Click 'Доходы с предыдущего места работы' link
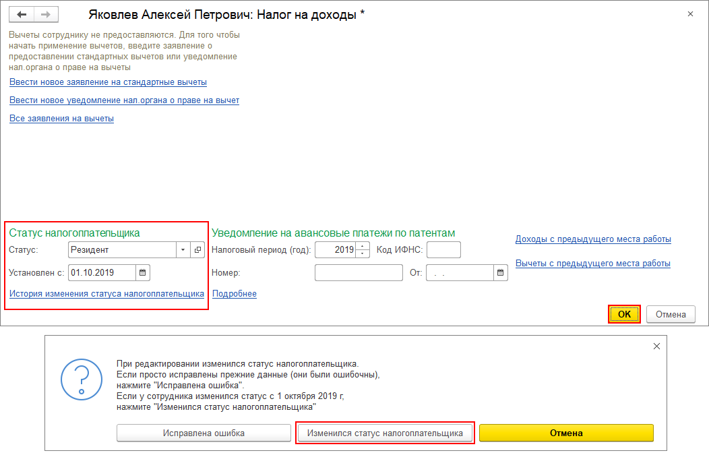Screen dimensions: 709x455 (593, 239)
